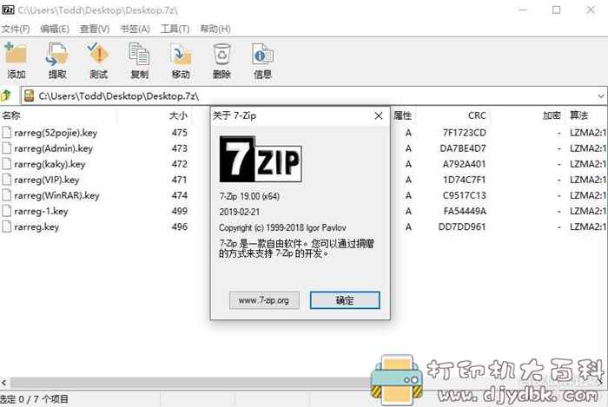Select file name rarreg(kaky).key

[50, 164]
